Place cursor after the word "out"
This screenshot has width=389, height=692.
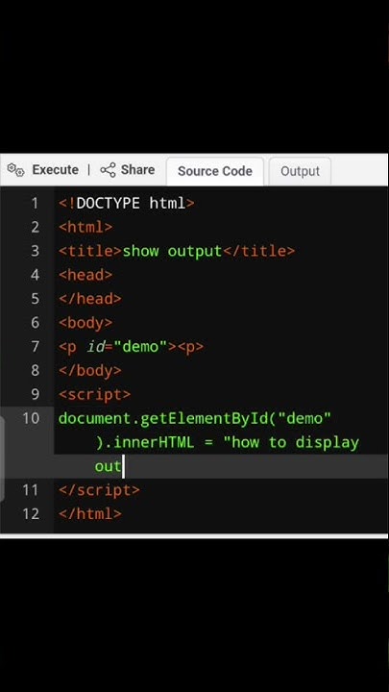[x=123, y=466]
